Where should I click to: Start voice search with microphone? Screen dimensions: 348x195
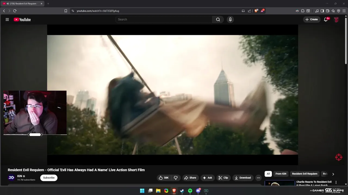coord(230,19)
